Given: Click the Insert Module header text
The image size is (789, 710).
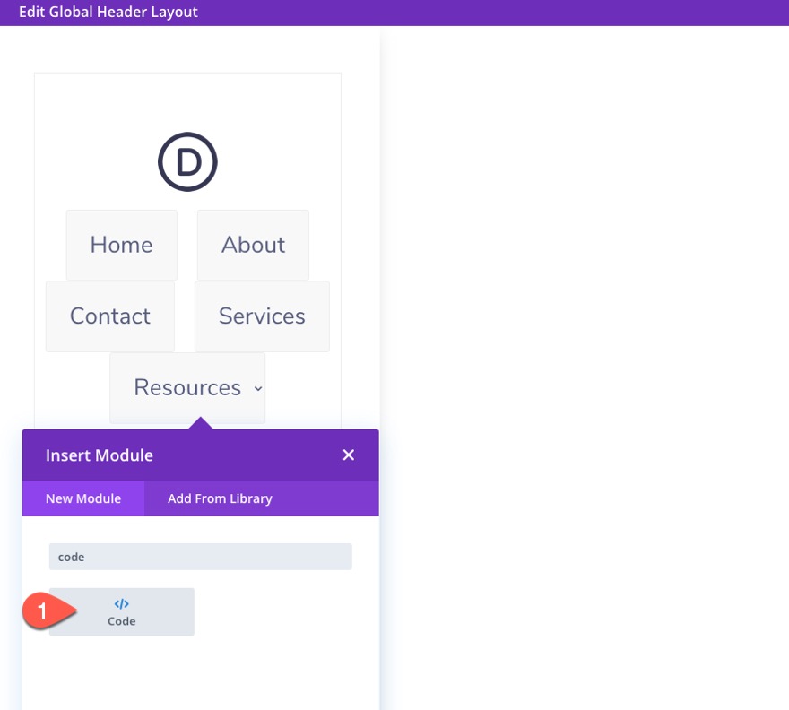Looking at the screenshot, I should [100, 455].
